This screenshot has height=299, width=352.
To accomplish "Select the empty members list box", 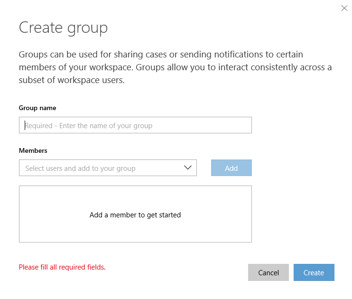I will tap(135, 214).
